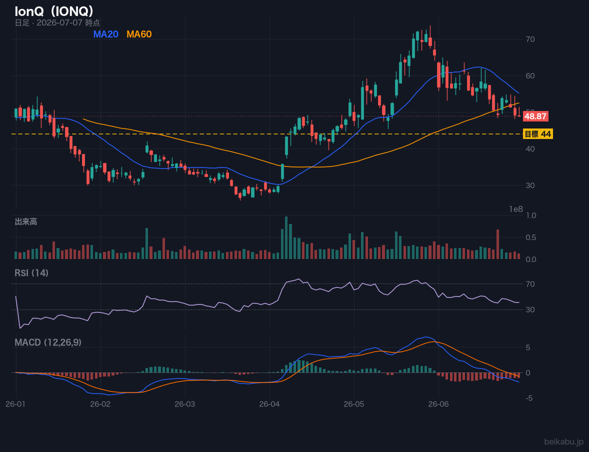Click the current price tag 48.87
Image resolution: width=589 pixels, height=452 pixels.
(535, 116)
